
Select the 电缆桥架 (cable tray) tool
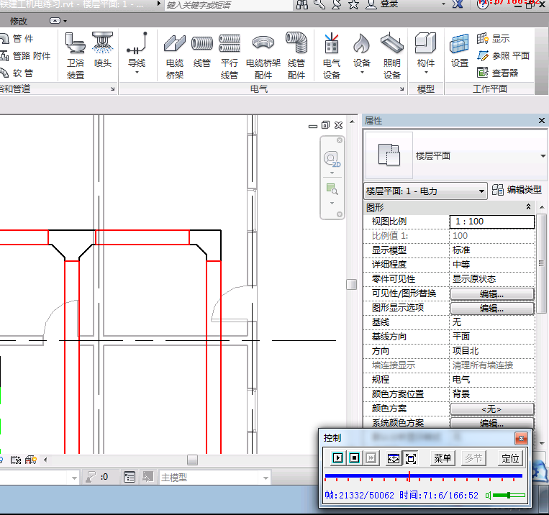coord(175,56)
